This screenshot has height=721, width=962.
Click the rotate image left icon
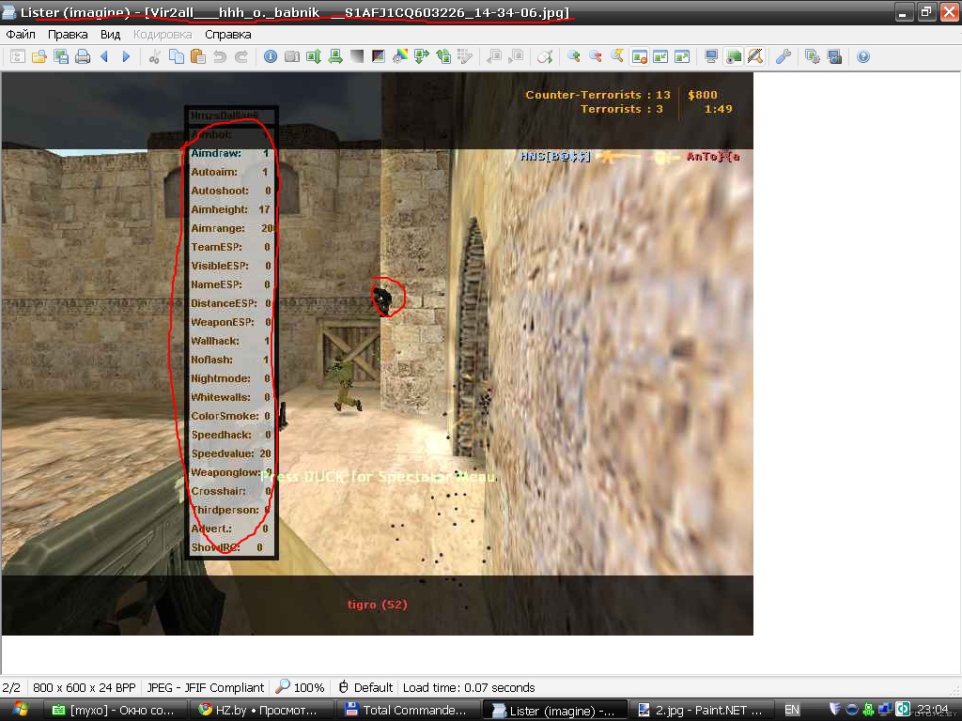pyautogui.click(x=443, y=57)
